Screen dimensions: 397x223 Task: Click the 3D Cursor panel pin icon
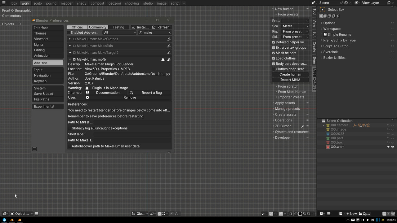tap(303, 126)
